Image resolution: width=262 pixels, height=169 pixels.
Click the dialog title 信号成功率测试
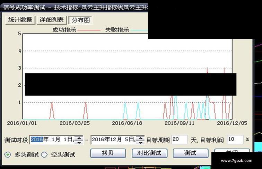click(x=24, y=7)
